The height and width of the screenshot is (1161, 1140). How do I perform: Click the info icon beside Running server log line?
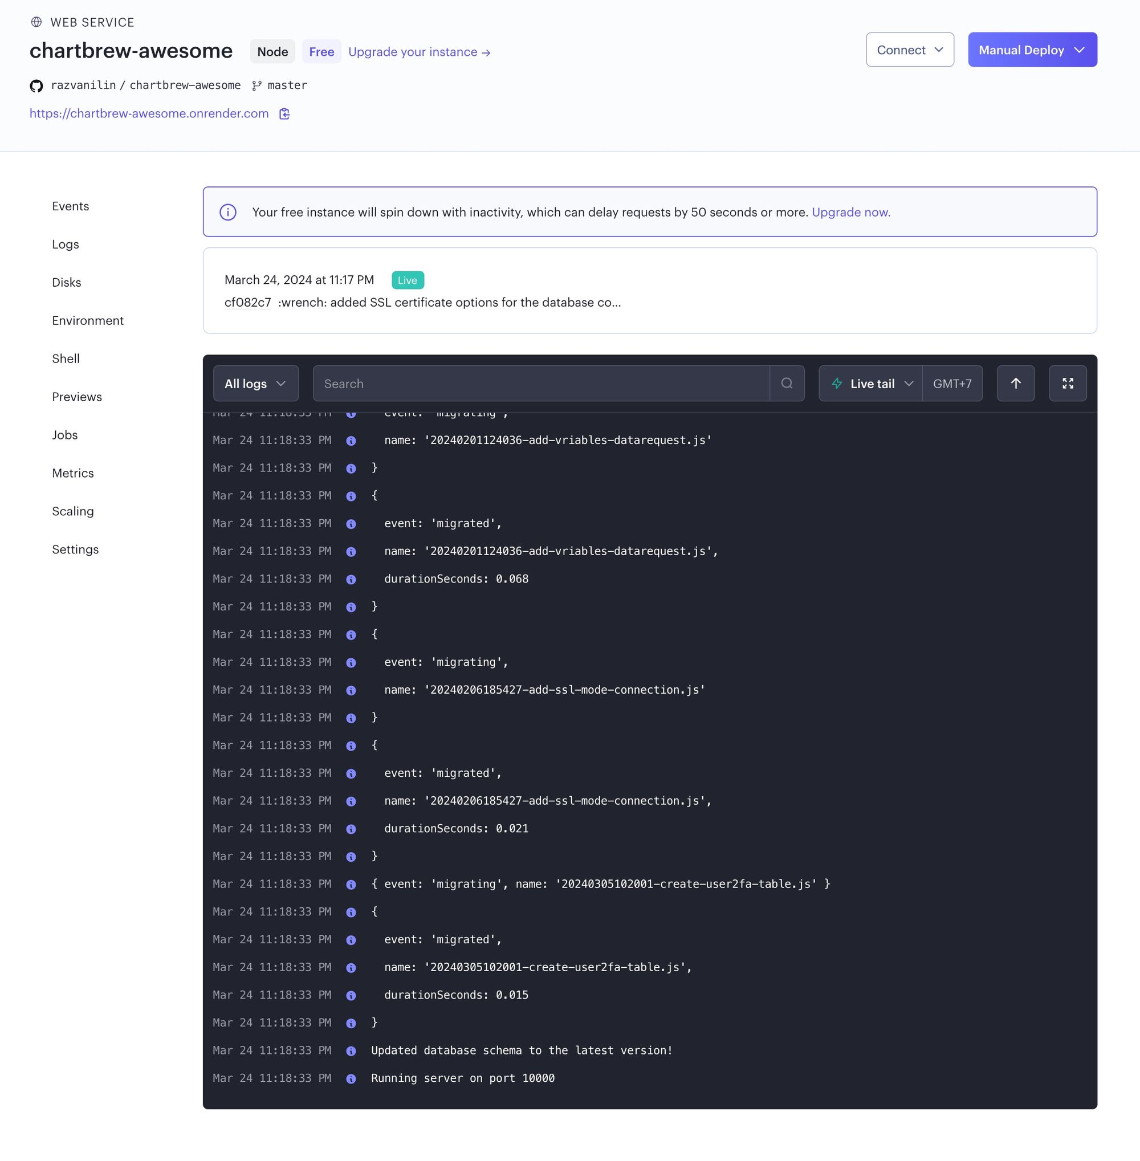[x=351, y=1078]
